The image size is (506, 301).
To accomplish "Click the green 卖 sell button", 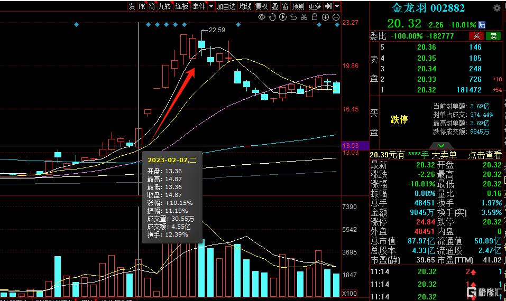I will pyautogui.click(x=493, y=36).
